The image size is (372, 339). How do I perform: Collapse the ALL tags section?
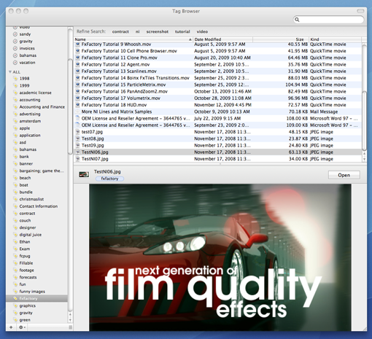[x=10, y=72]
